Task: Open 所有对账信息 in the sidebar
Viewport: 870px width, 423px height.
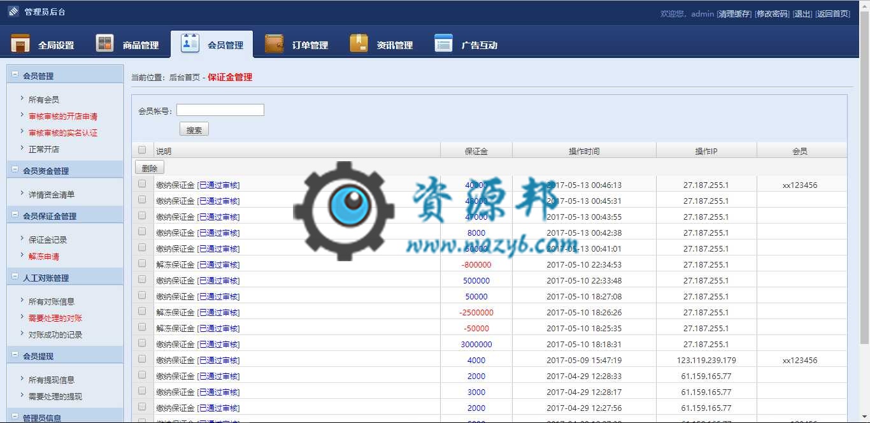Action: [52, 301]
